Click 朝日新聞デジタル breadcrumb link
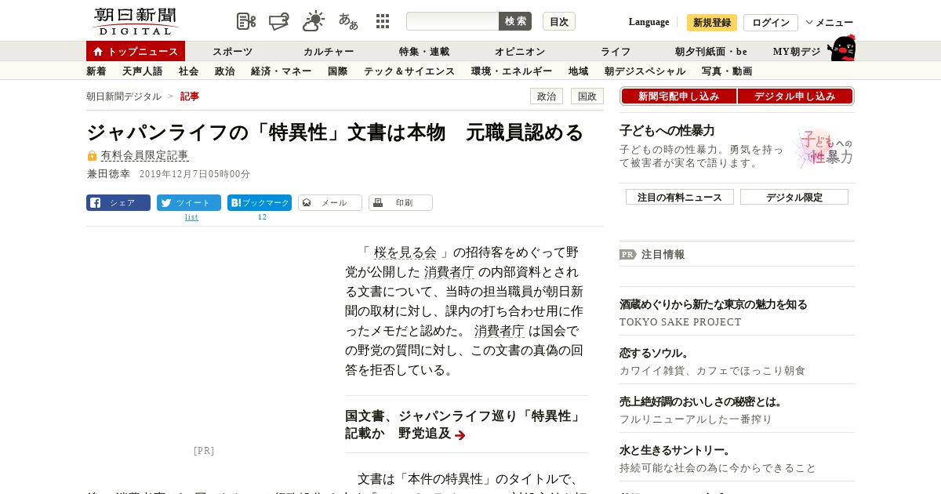Viewport: 941px width, 494px height. coord(124,96)
